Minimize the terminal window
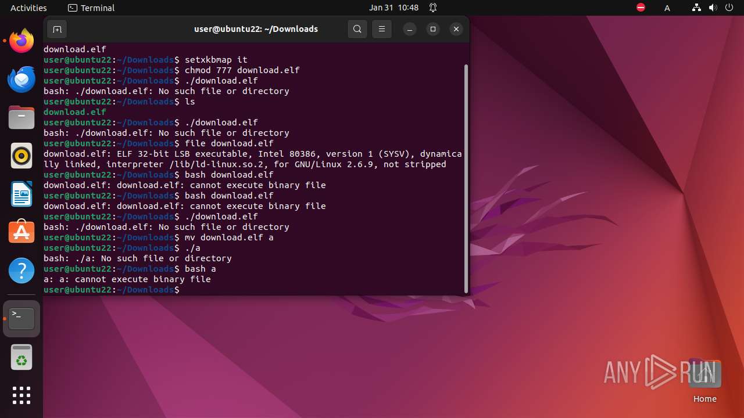The height and width of the screenshot is (418, 744). [410, 29]
